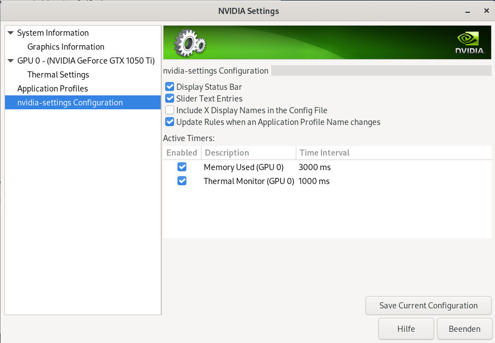Image resolution: width=495 pixels, height=343 pixels.
Task: Close the NVIDIA Settings window
Action: tap(487, 11)
